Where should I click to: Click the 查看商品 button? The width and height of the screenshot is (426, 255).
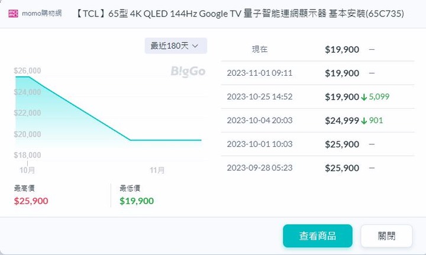coord(318,235)
